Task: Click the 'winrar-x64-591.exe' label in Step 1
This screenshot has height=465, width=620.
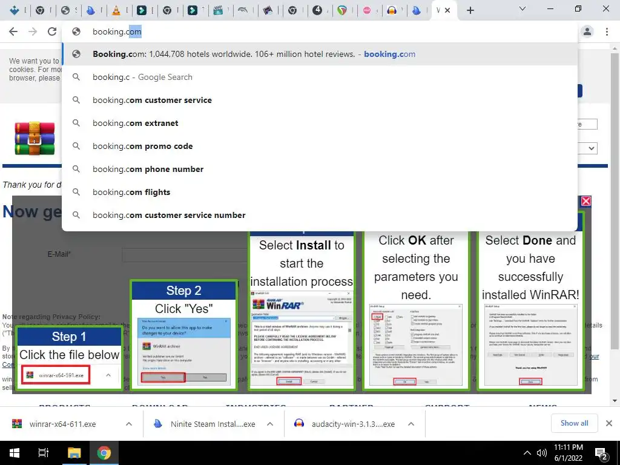Action: [61, 375]
